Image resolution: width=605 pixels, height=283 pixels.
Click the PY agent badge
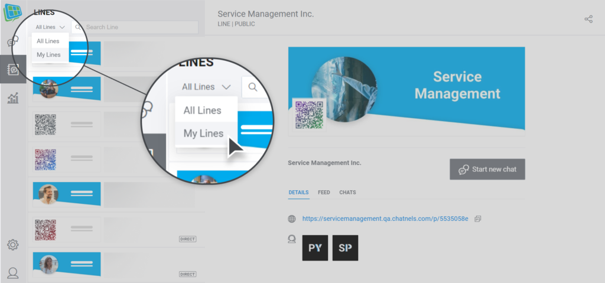(x=315, y=248)
